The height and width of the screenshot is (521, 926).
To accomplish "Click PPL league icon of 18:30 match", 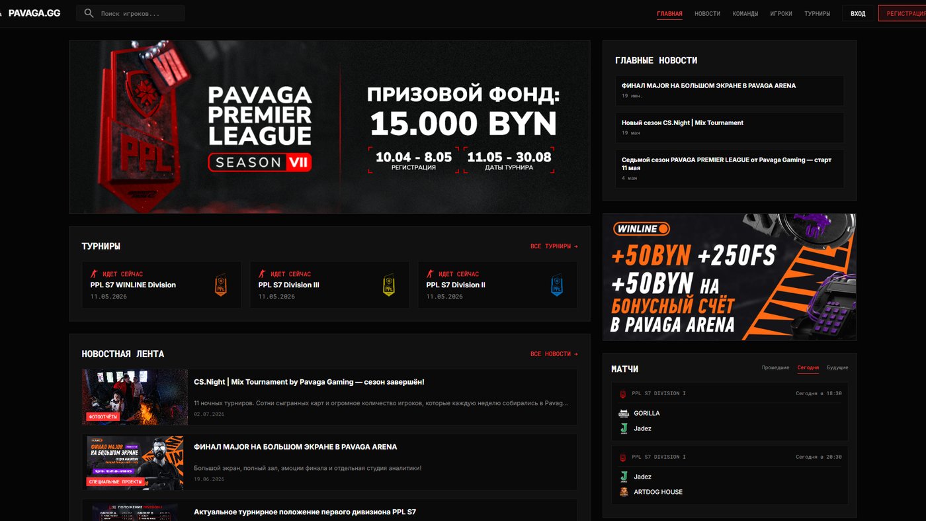I will (623, 394).
